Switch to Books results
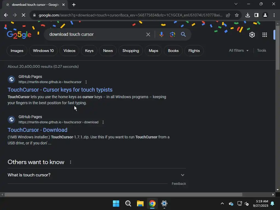This screenshot has width=280, height=210. tap(173, 51)
